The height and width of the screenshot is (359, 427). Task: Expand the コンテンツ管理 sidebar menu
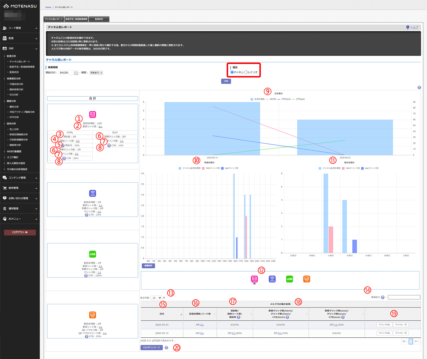coord(20,178)
